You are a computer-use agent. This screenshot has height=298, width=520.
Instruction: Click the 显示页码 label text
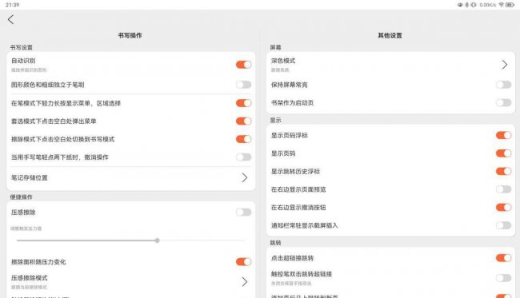point(283,153)
